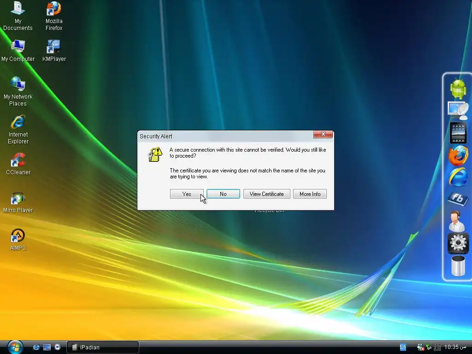Viewport: 472px width, 354px height.
Task: Open the settings gear in dock
Action: click(458, 242)
